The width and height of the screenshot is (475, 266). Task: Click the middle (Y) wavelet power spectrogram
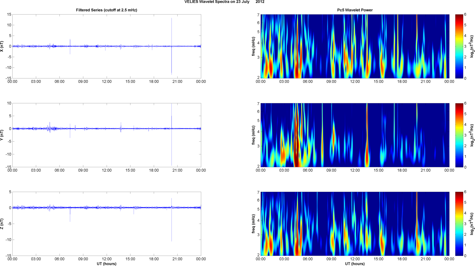click(x=355, y=135)
